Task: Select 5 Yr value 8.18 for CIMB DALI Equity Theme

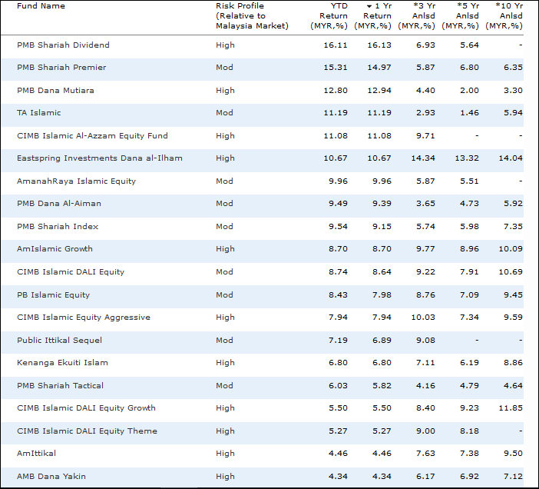Action: [x=469, y=431]
